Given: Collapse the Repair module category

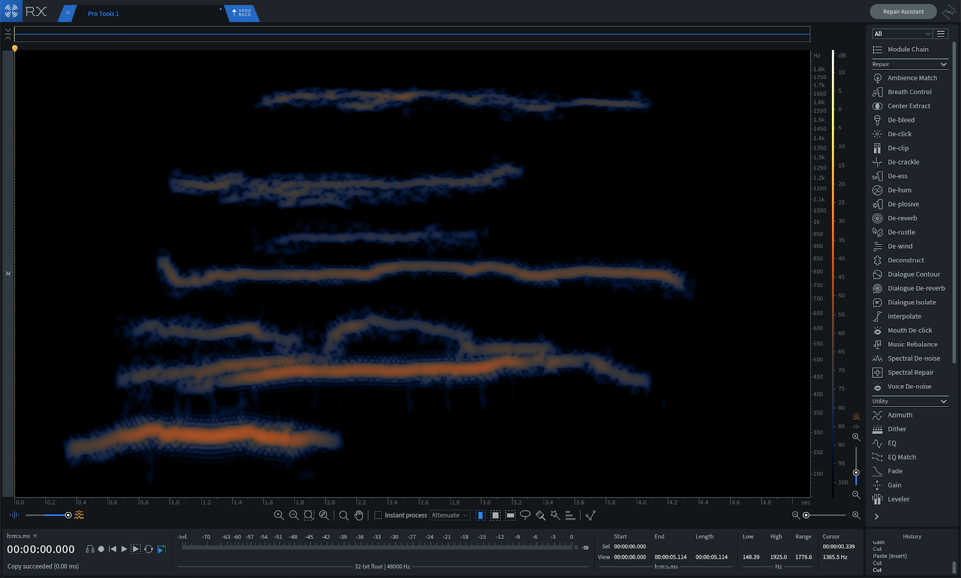Looking at the screenshot, I should (x=944, y=64).
